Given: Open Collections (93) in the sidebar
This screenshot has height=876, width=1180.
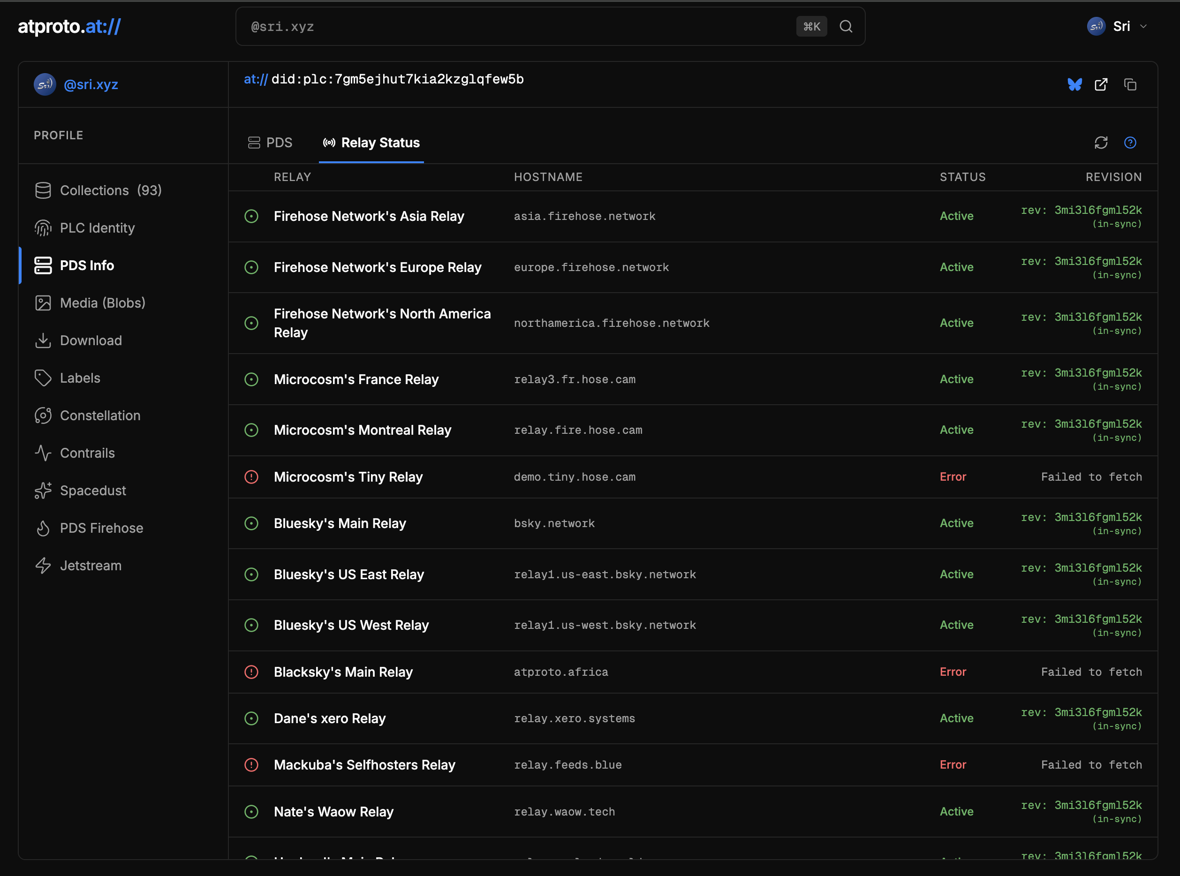Looking at the screenshot, I should click(x=110, y=190).
